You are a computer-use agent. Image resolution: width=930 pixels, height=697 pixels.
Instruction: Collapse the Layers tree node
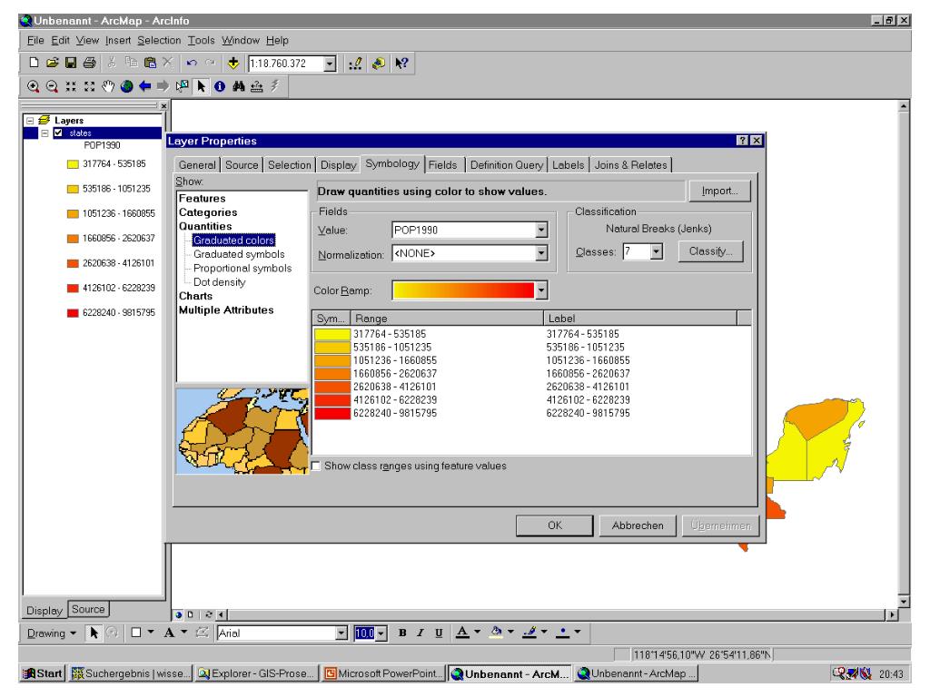(x=30, y=121)
